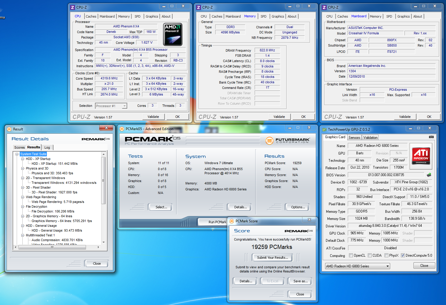Click the Result tree horizontal scrollbar right arrow
446x305 pixels.
coord(98,247)
